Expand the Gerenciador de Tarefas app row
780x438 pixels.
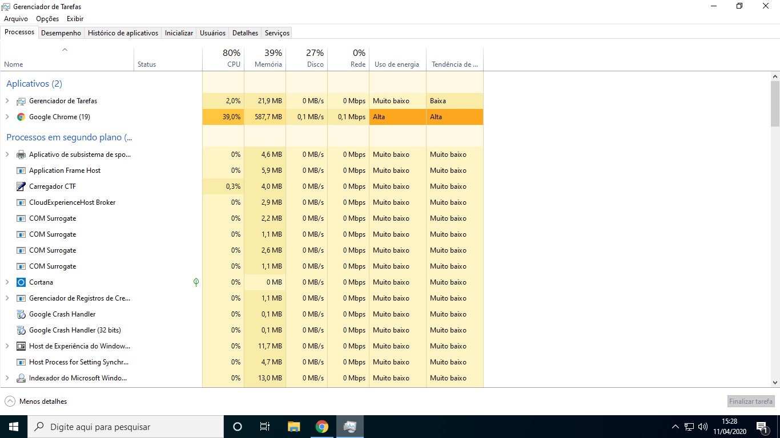[7, 101]
